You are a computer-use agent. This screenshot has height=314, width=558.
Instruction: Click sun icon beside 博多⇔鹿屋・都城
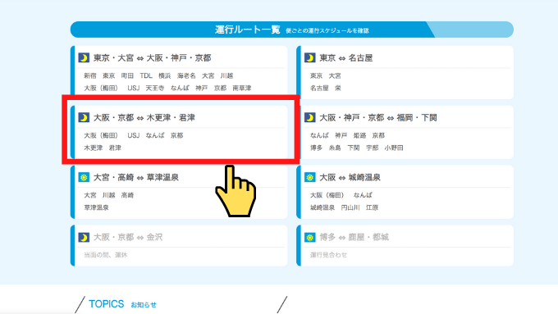[x=309, y=237]
